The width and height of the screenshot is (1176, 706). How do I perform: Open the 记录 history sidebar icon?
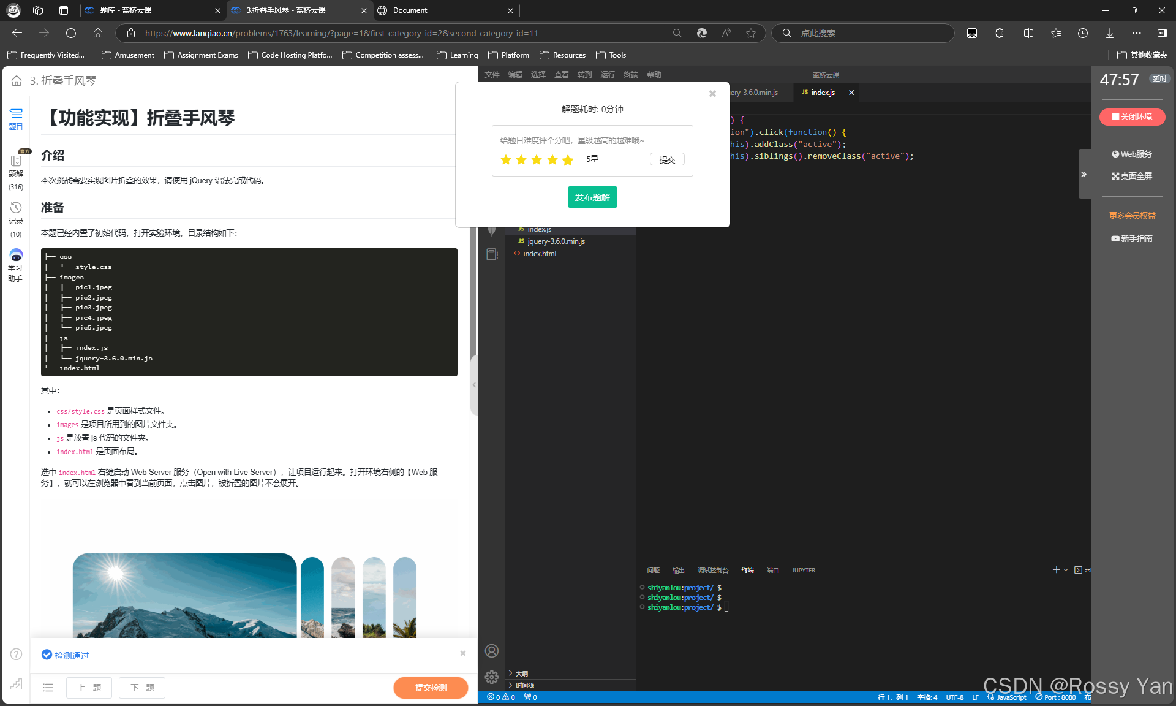(x=16, y=213)
